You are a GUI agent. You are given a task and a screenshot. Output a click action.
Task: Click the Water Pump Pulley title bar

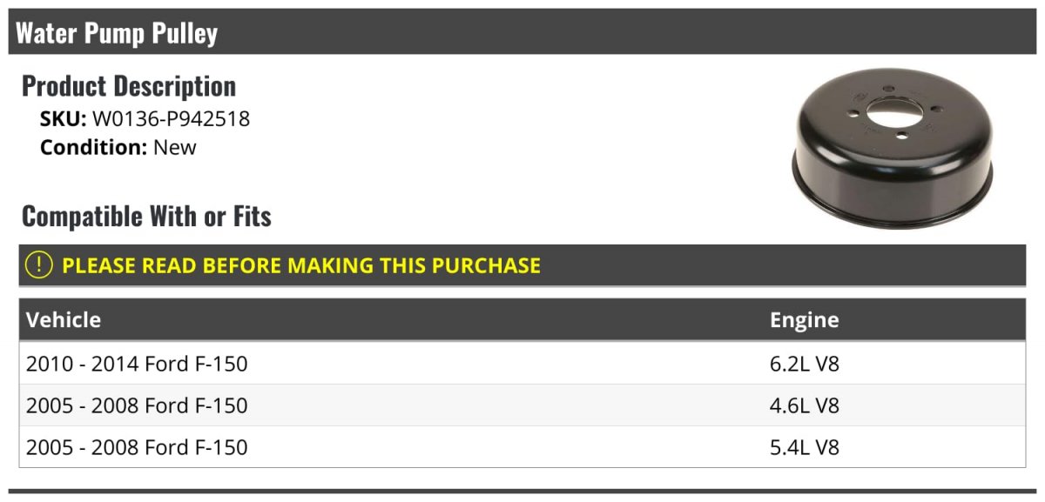pos(117,33)
